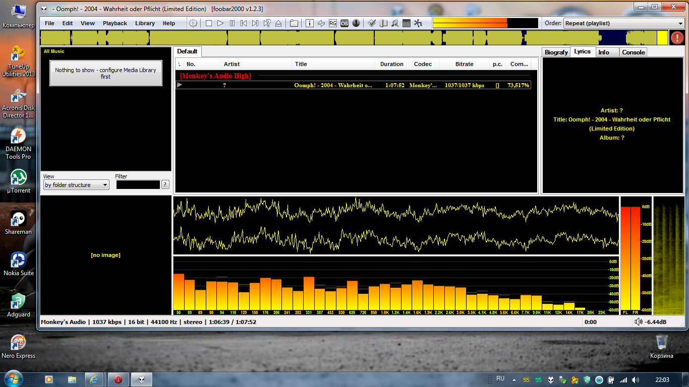This screenshot has height=387, width=689.
Task: Stop playback with the Stop button
Action: pyautogui.click(x=209, y=23)
